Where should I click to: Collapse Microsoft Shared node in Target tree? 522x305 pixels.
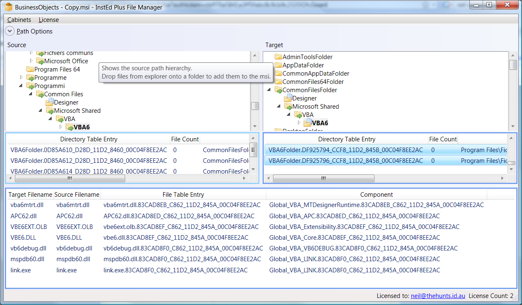pyautogui.click(x=279, y=107)
